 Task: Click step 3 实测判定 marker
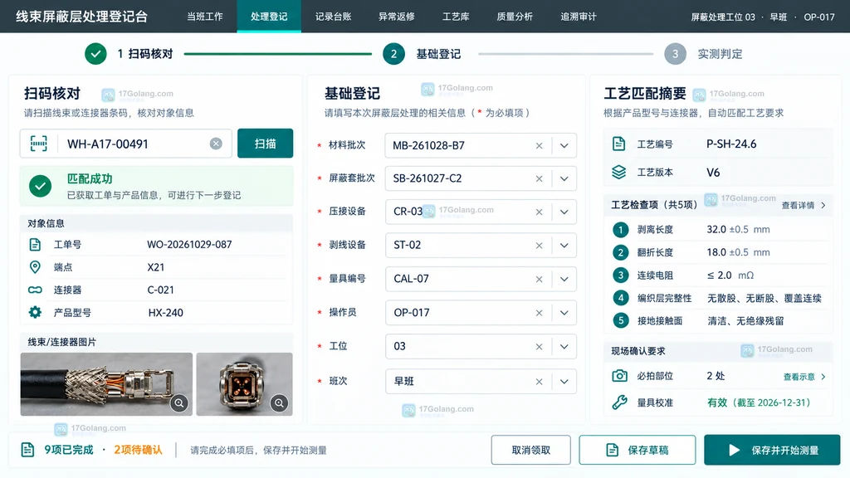click(675, 54)
